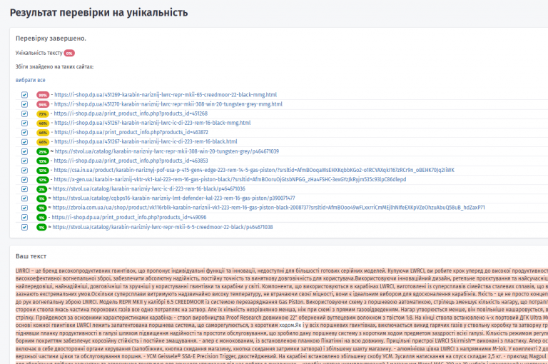Click the green 13% match badge
The image size is (548, 364).
tap(43, 161)
